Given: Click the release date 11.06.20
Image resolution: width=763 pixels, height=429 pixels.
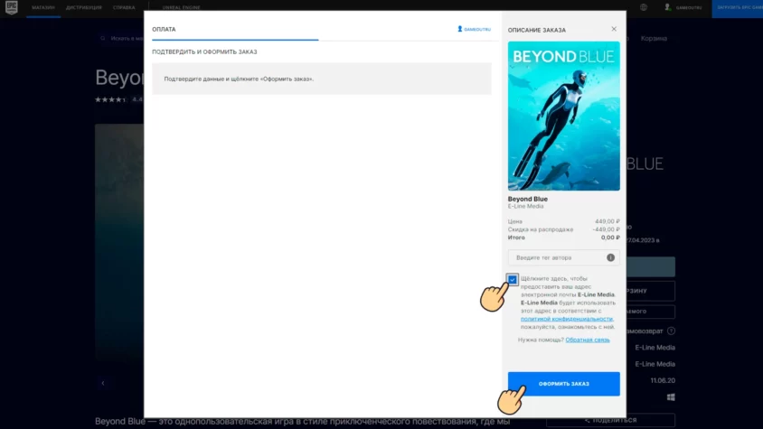Looking at the screenshot, I should [663, 381].
